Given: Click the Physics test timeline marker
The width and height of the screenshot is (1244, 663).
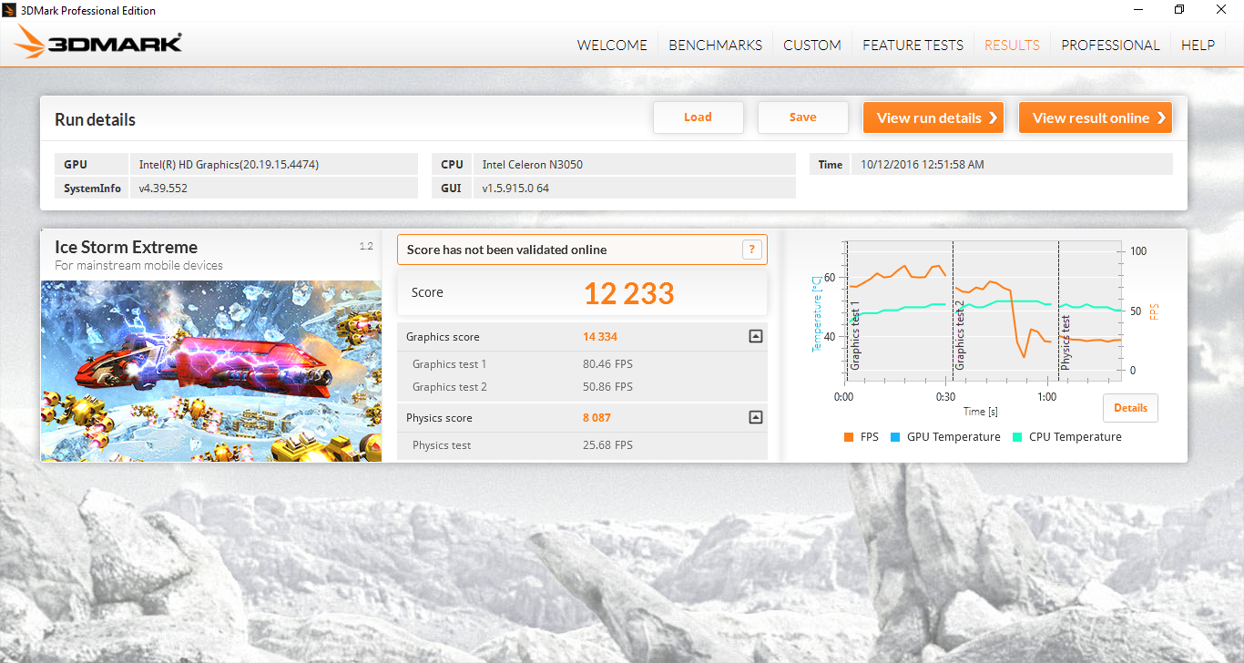Looking at the screenshot, I should tap(1064, 342).
